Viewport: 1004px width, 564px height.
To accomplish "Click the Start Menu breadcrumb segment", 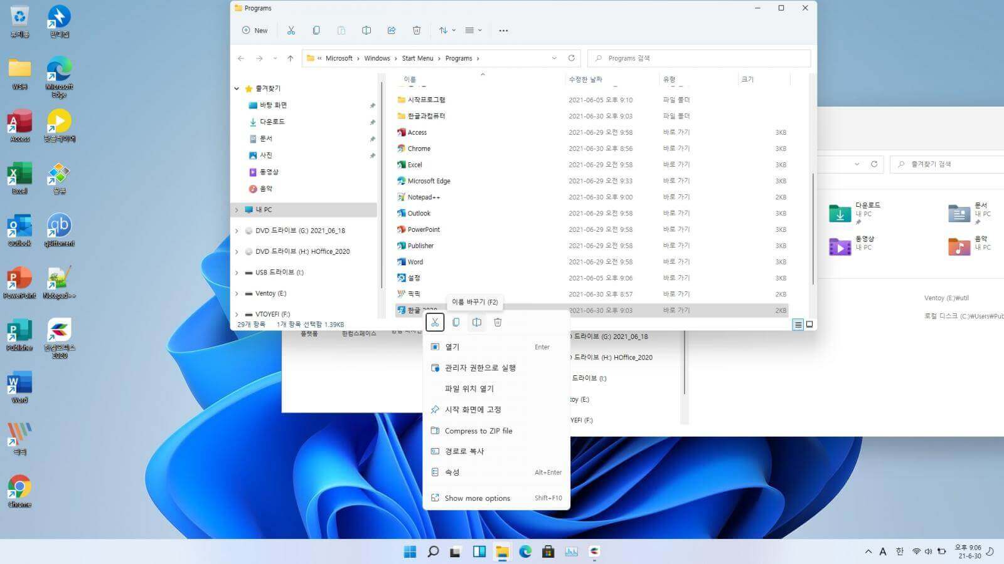I will click(x=417, y=58).
